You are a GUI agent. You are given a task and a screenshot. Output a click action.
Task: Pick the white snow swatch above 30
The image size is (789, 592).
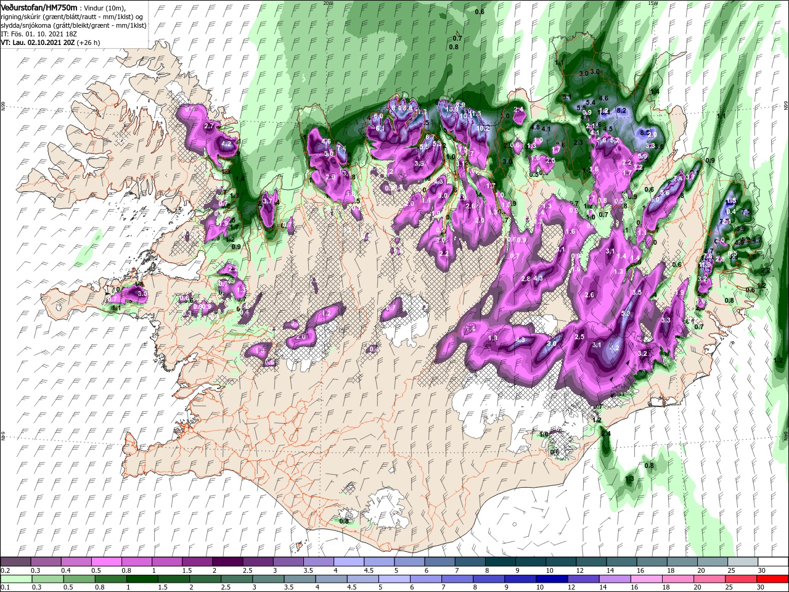(x=774, y=562)
